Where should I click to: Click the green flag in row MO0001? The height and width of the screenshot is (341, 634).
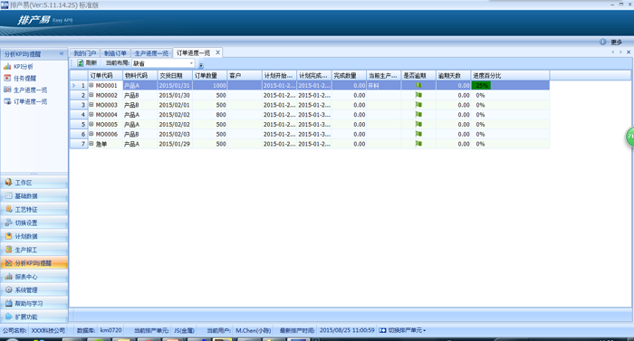click(418, 85)
